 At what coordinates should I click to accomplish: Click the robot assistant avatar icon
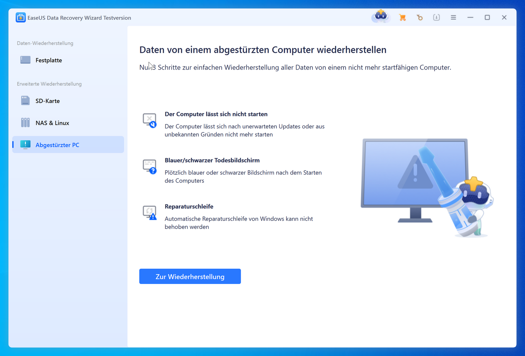point(381,17)
